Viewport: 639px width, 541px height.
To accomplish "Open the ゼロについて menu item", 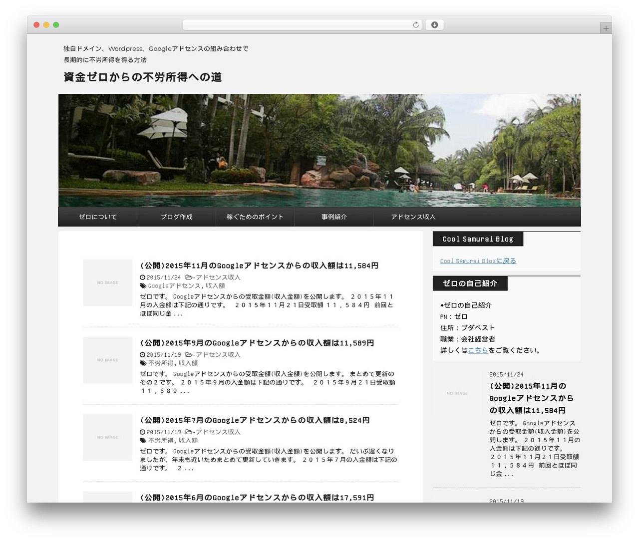I will coord(98,217).
